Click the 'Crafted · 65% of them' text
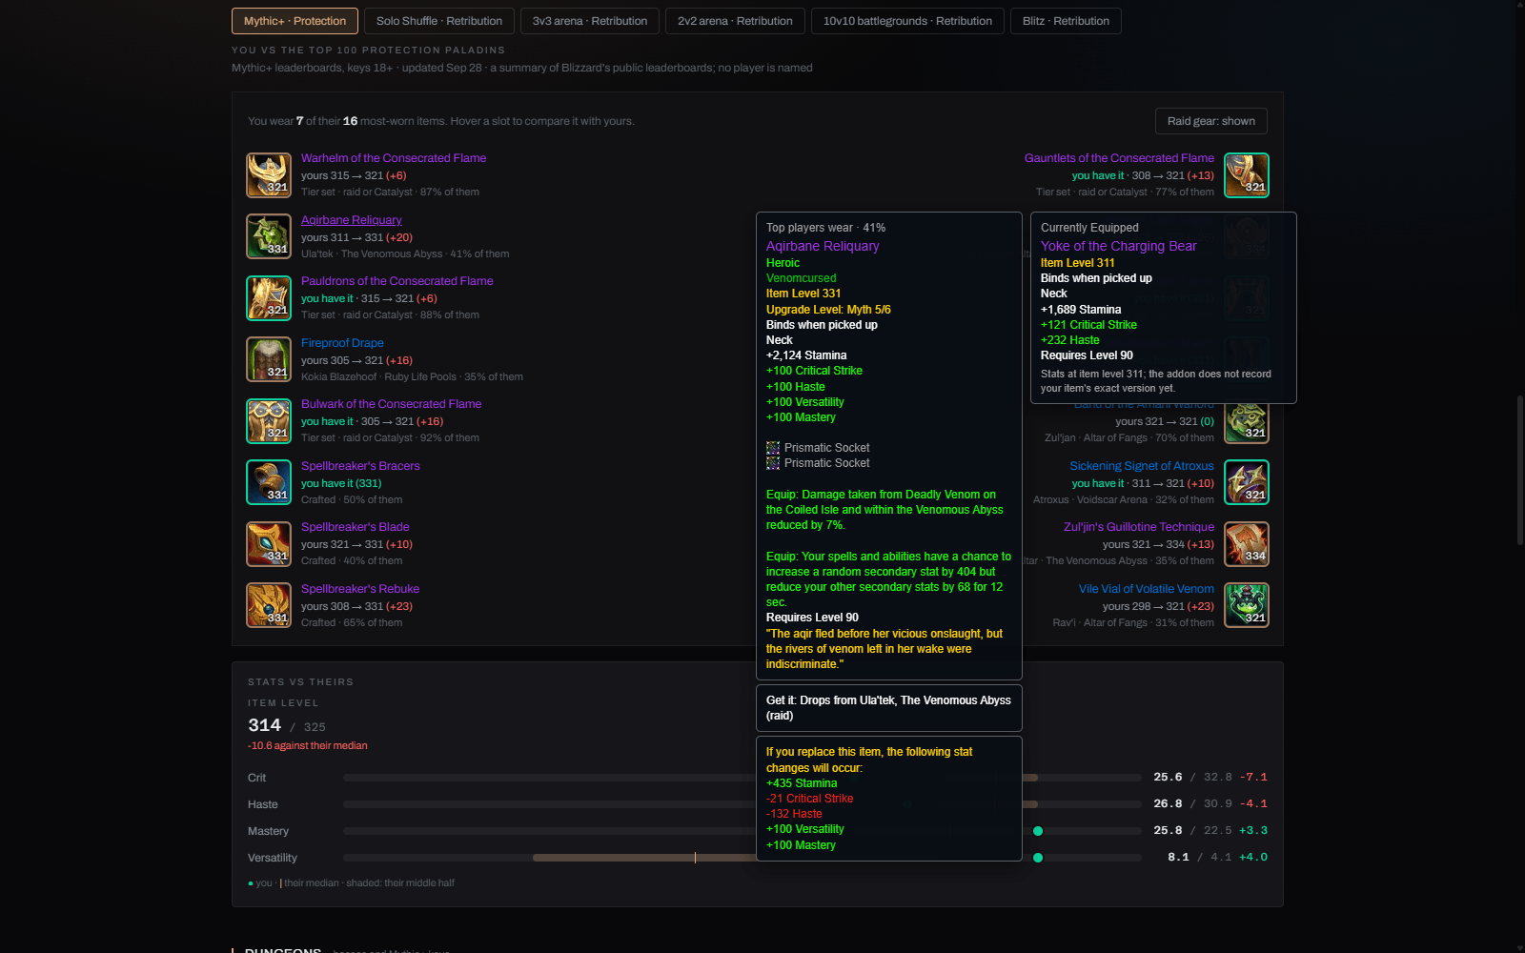 (x=352, y=623)
